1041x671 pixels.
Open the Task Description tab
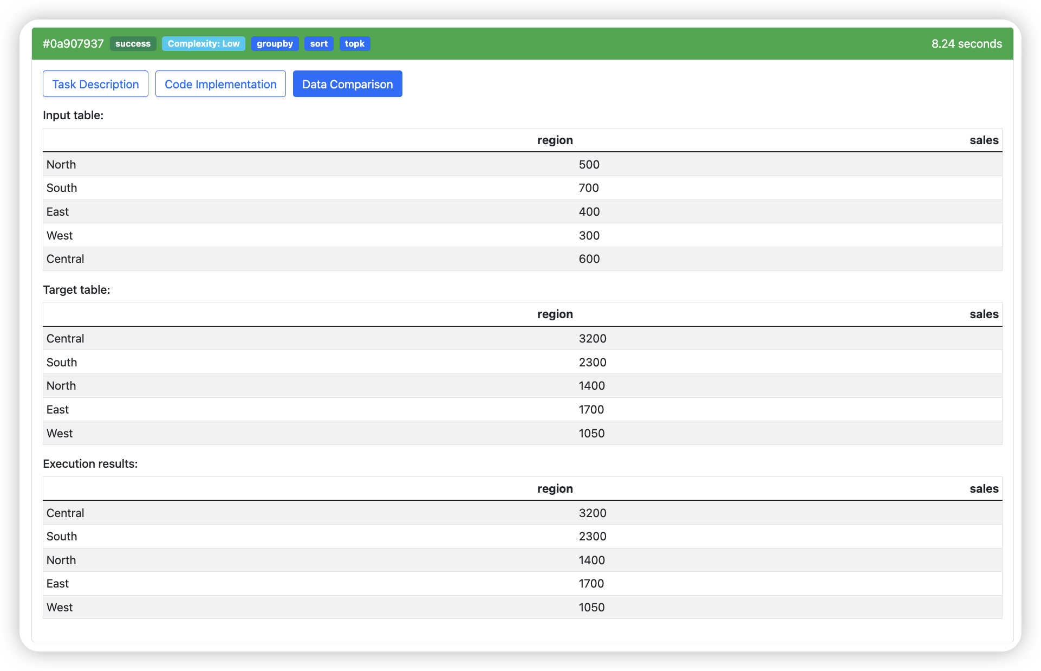95,84
